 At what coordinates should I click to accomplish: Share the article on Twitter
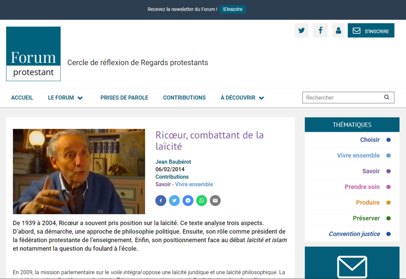[x=174, y=200]
